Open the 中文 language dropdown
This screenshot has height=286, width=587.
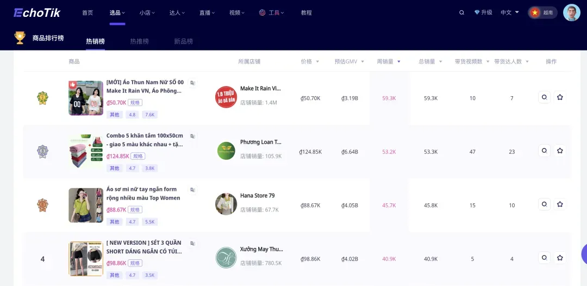[509, 13]
